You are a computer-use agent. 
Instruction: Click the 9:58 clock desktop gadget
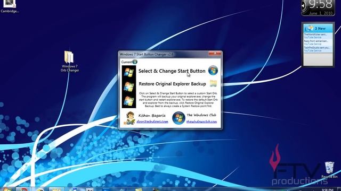tap(318, 7)
